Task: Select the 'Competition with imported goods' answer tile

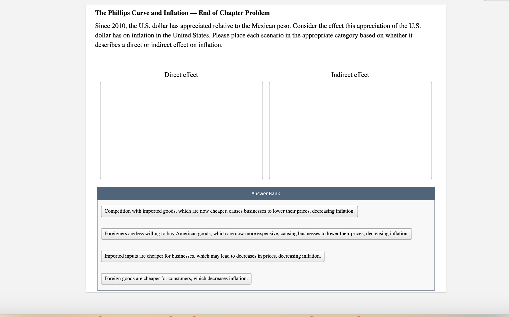Action: (229, 211)
